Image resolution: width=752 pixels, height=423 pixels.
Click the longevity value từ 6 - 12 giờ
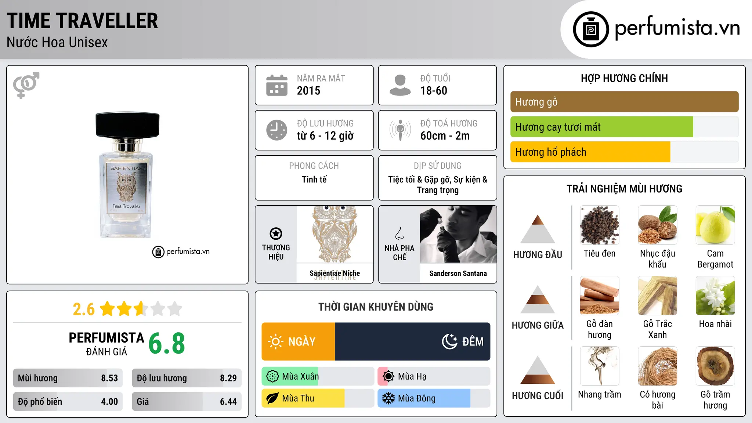coord(325,136)
